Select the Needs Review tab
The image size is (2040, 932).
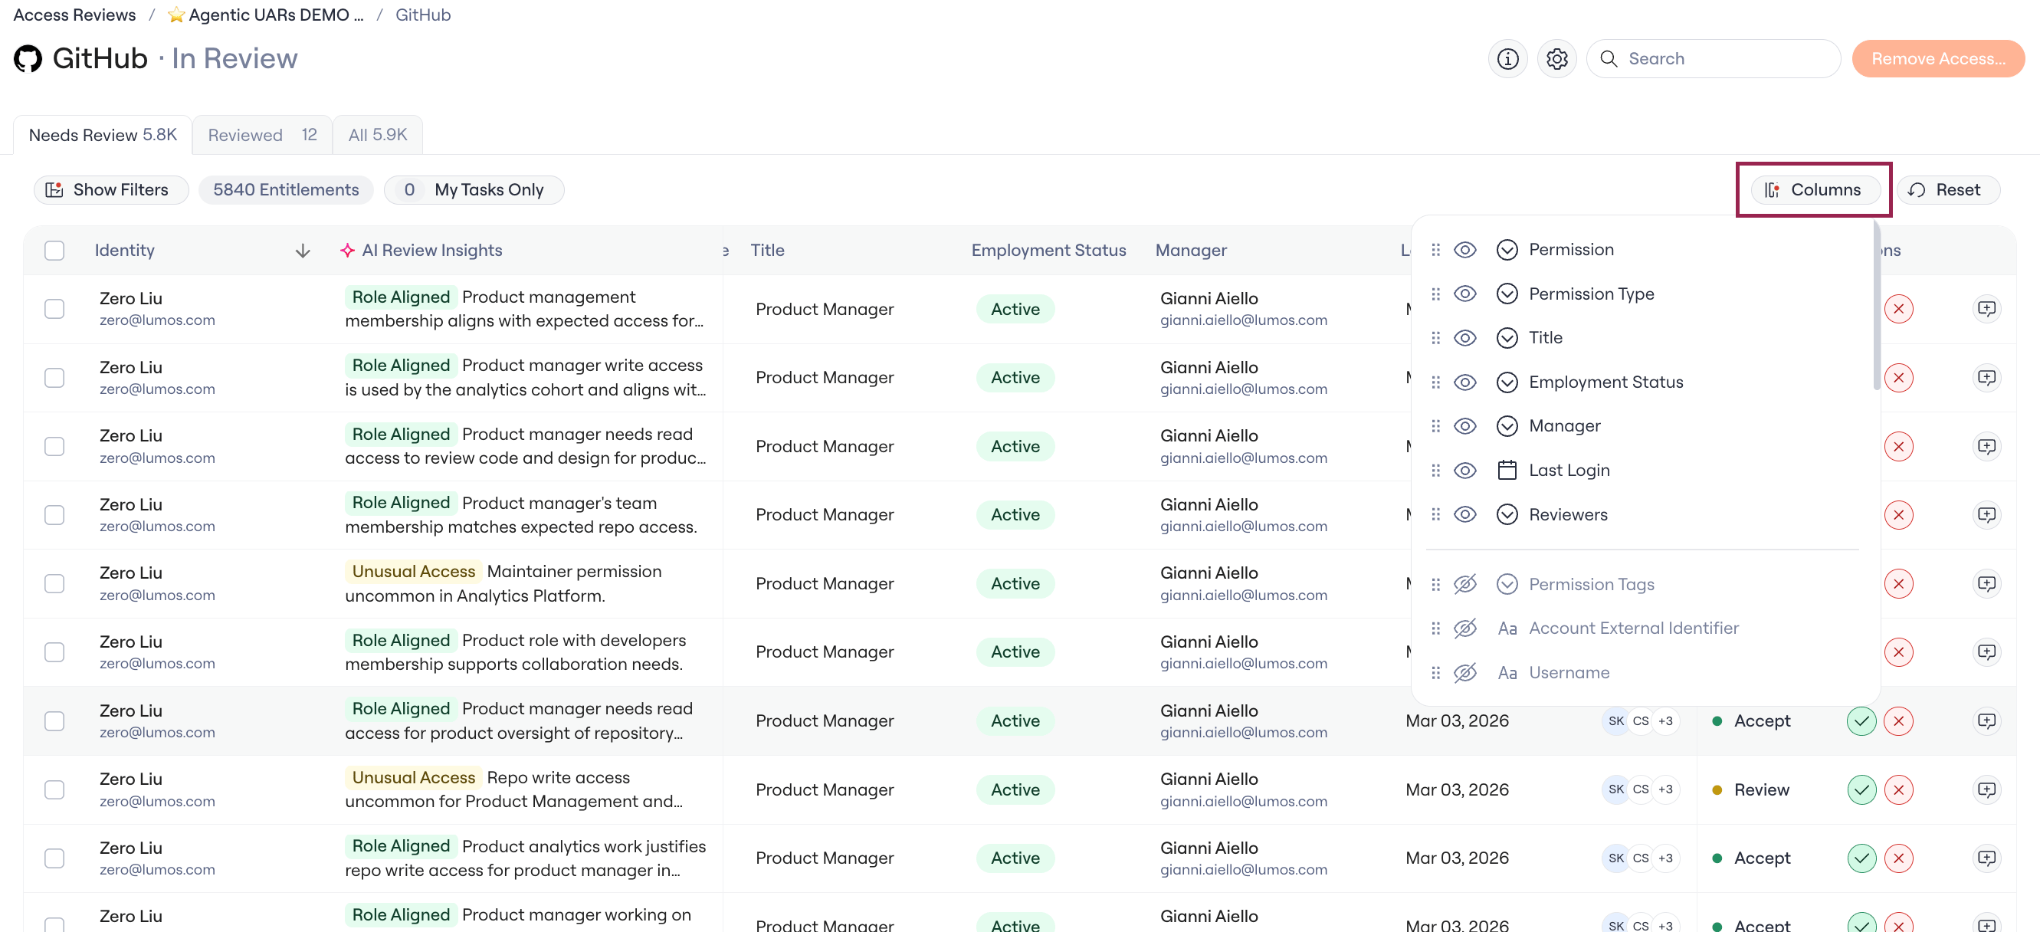[103, 136]
